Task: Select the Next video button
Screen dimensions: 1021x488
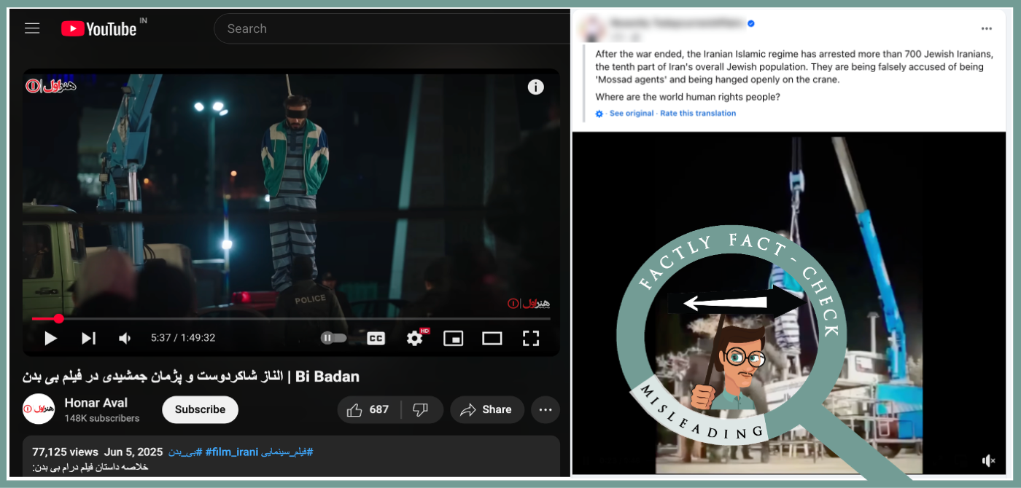Action: pyautogui.click(x=88, y=338)
